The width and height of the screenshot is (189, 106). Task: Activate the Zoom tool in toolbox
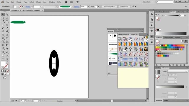pyautogui.click(x=7, y=59)
